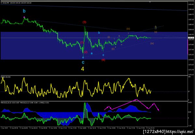The image size is (195, 135).
Task: Select the orange '(iii)' wave label
Action: tap(128, 29)
